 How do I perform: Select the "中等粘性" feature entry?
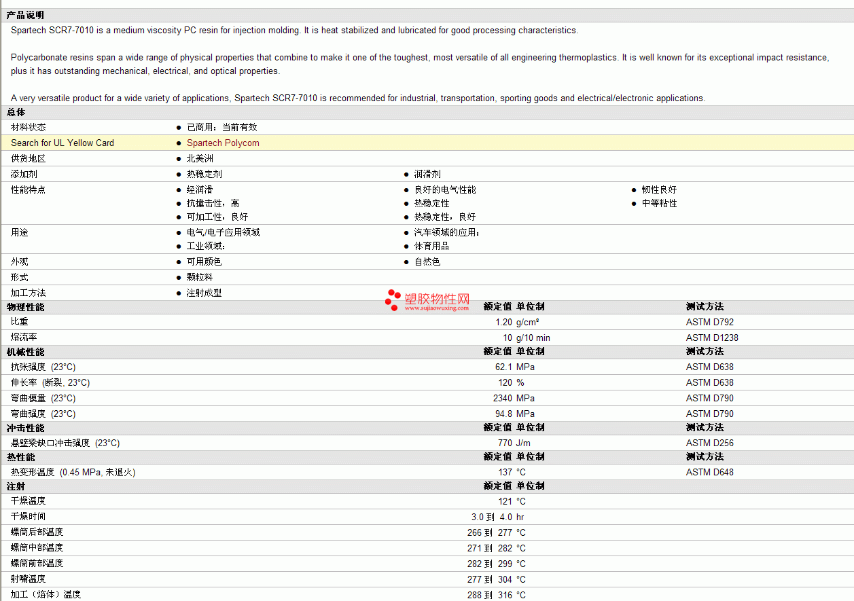pos(659,203)
